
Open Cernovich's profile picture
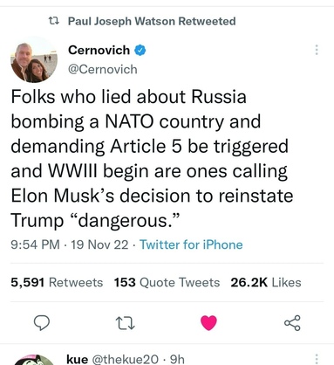34,60
